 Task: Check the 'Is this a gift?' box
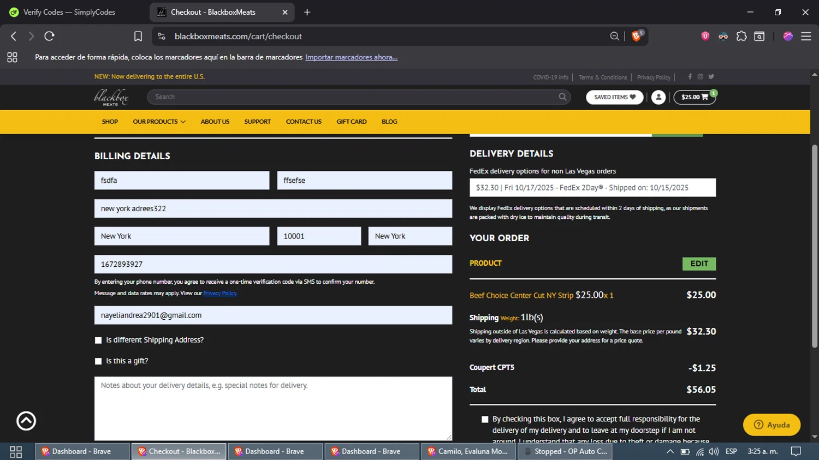(98, 361)
